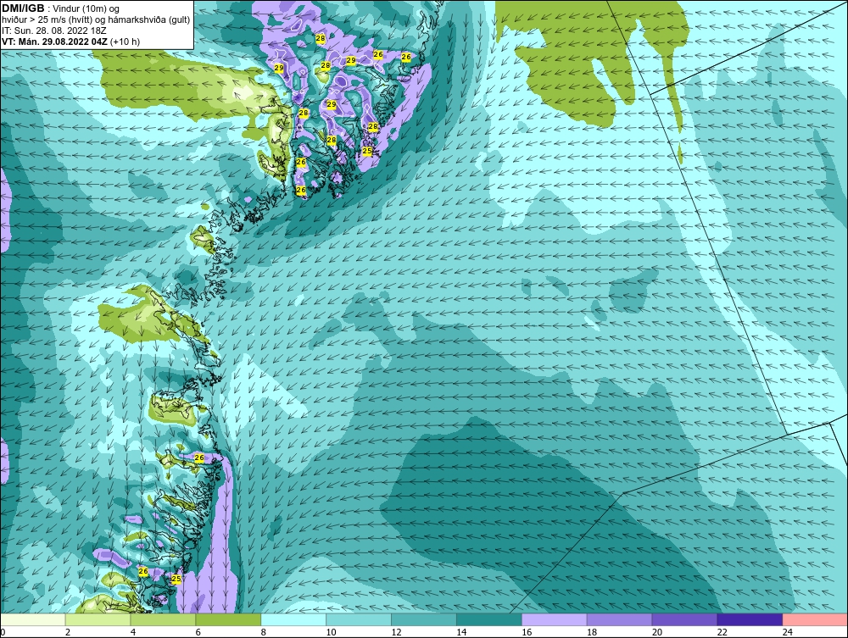Click the legend scale value 4

pyautogui.click(x=133, y=632)
